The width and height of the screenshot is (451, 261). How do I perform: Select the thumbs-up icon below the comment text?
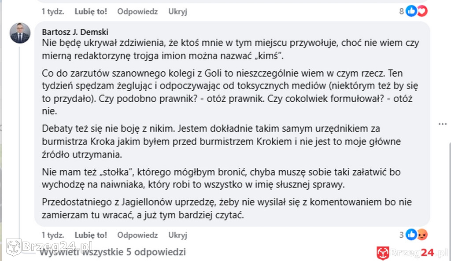[411, 235]
